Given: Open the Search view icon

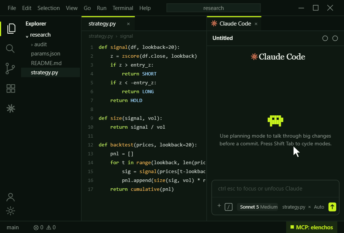Looking at the screenshot, I should point(10,48).
